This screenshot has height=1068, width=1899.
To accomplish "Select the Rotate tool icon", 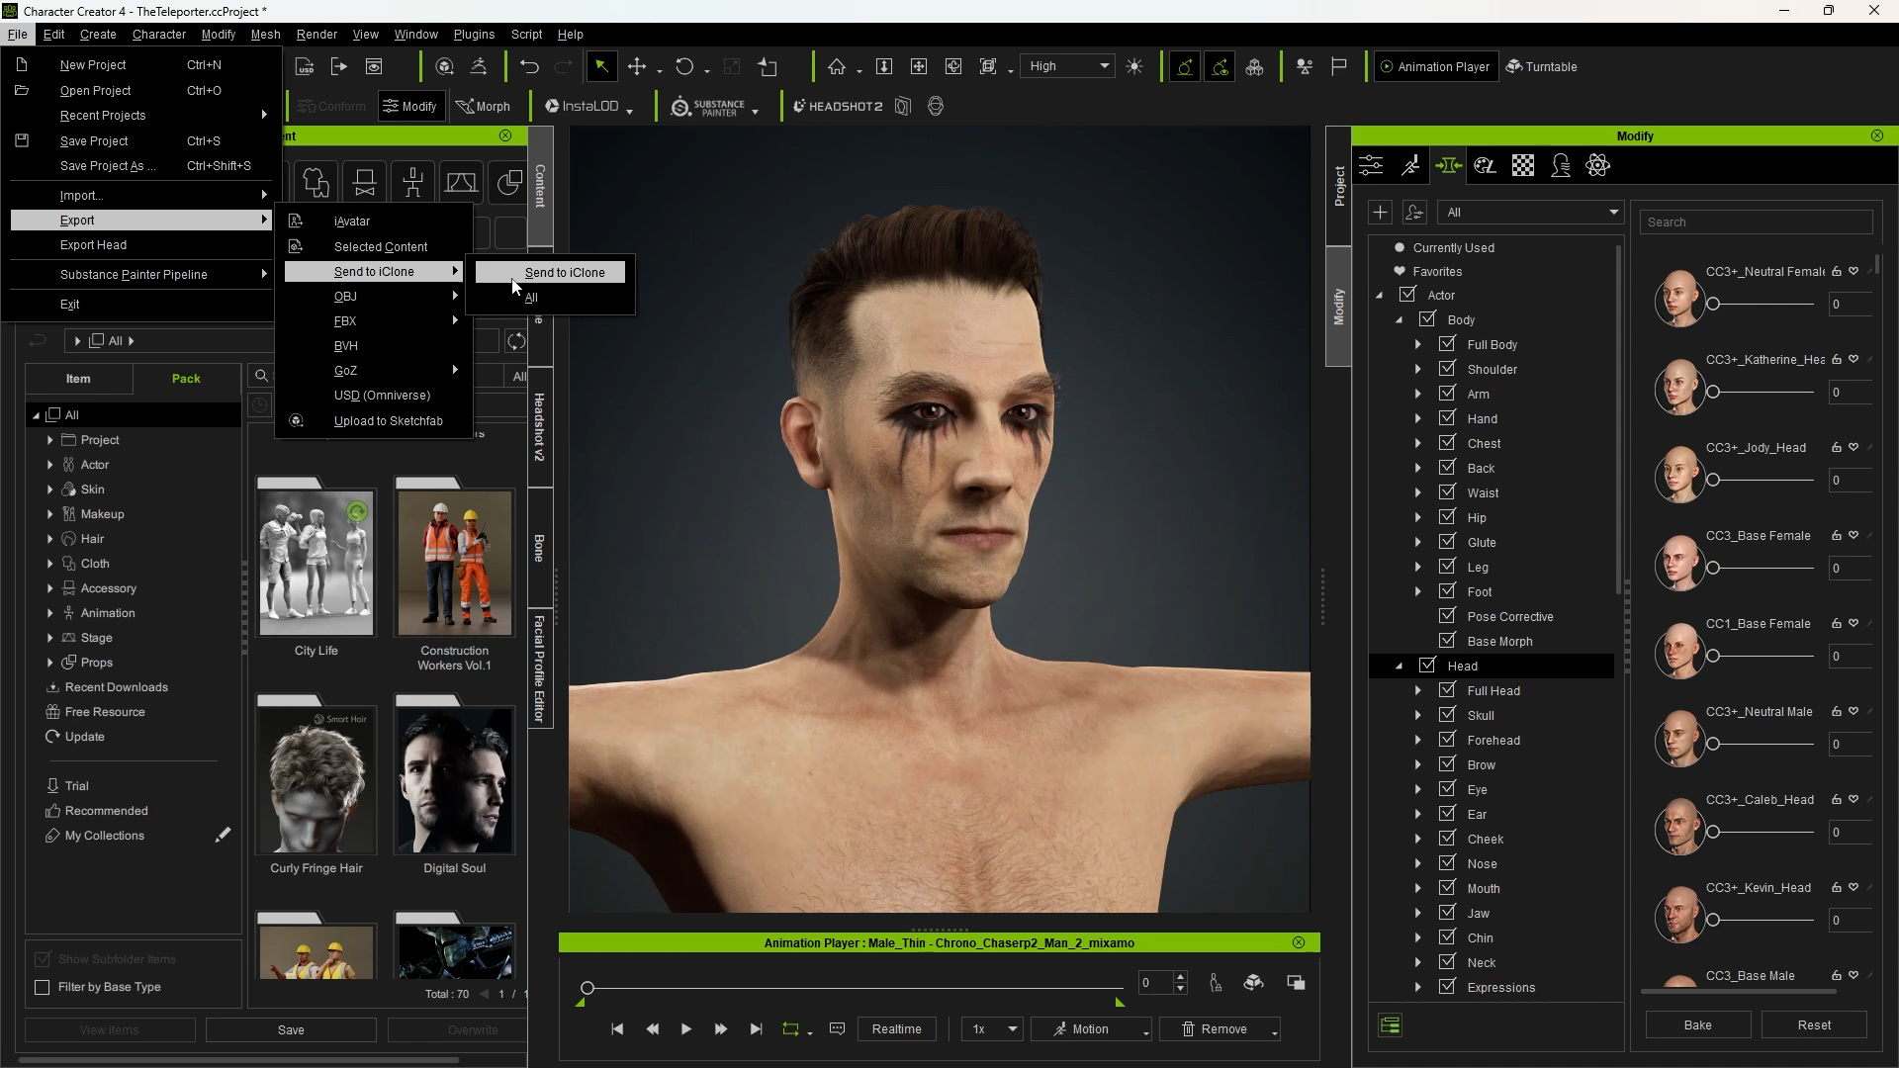I will click(684, 66).
